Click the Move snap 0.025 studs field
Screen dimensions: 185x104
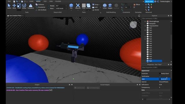point(60,8)
